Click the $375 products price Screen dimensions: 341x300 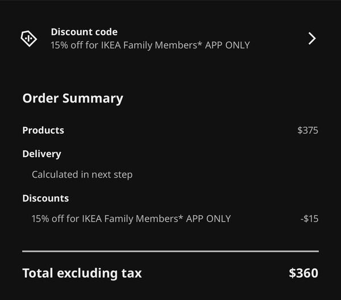tap(307, 130)
